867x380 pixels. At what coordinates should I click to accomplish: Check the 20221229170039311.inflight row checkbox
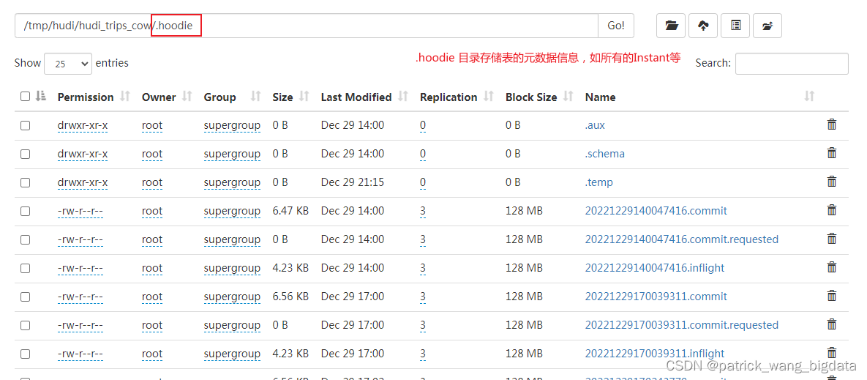pyautogui.click(x=25, y=354)
